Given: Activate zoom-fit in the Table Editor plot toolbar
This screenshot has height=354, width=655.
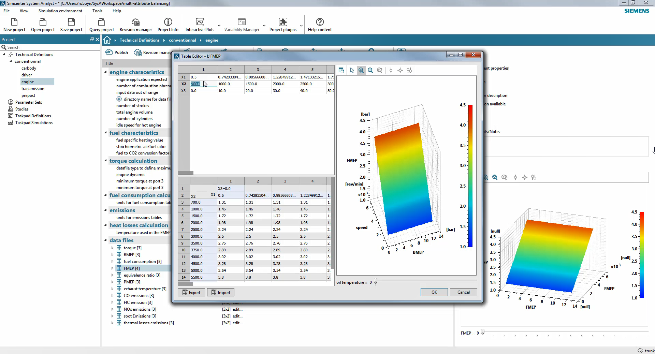Looking at the screenshot, I should [x=370, y=70].
